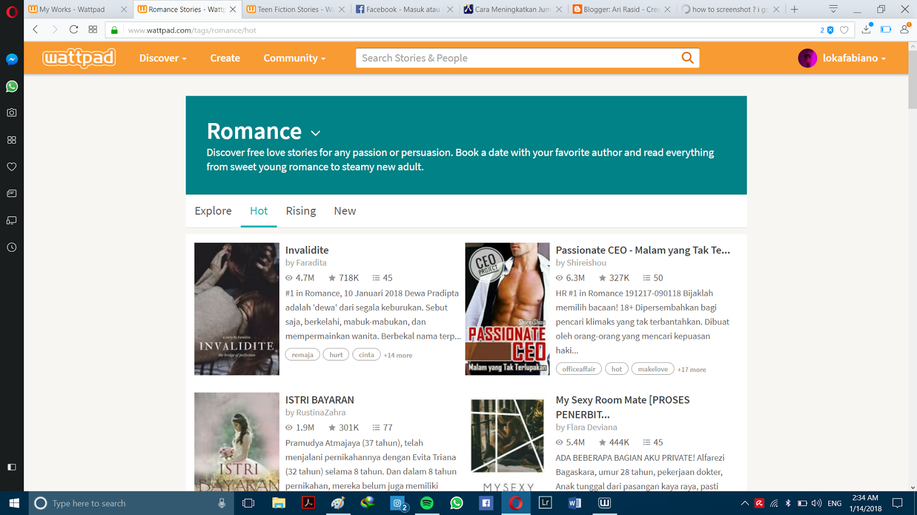Open History clock in sidebar
The image size is (917, 515).
(x=11, y=247)
